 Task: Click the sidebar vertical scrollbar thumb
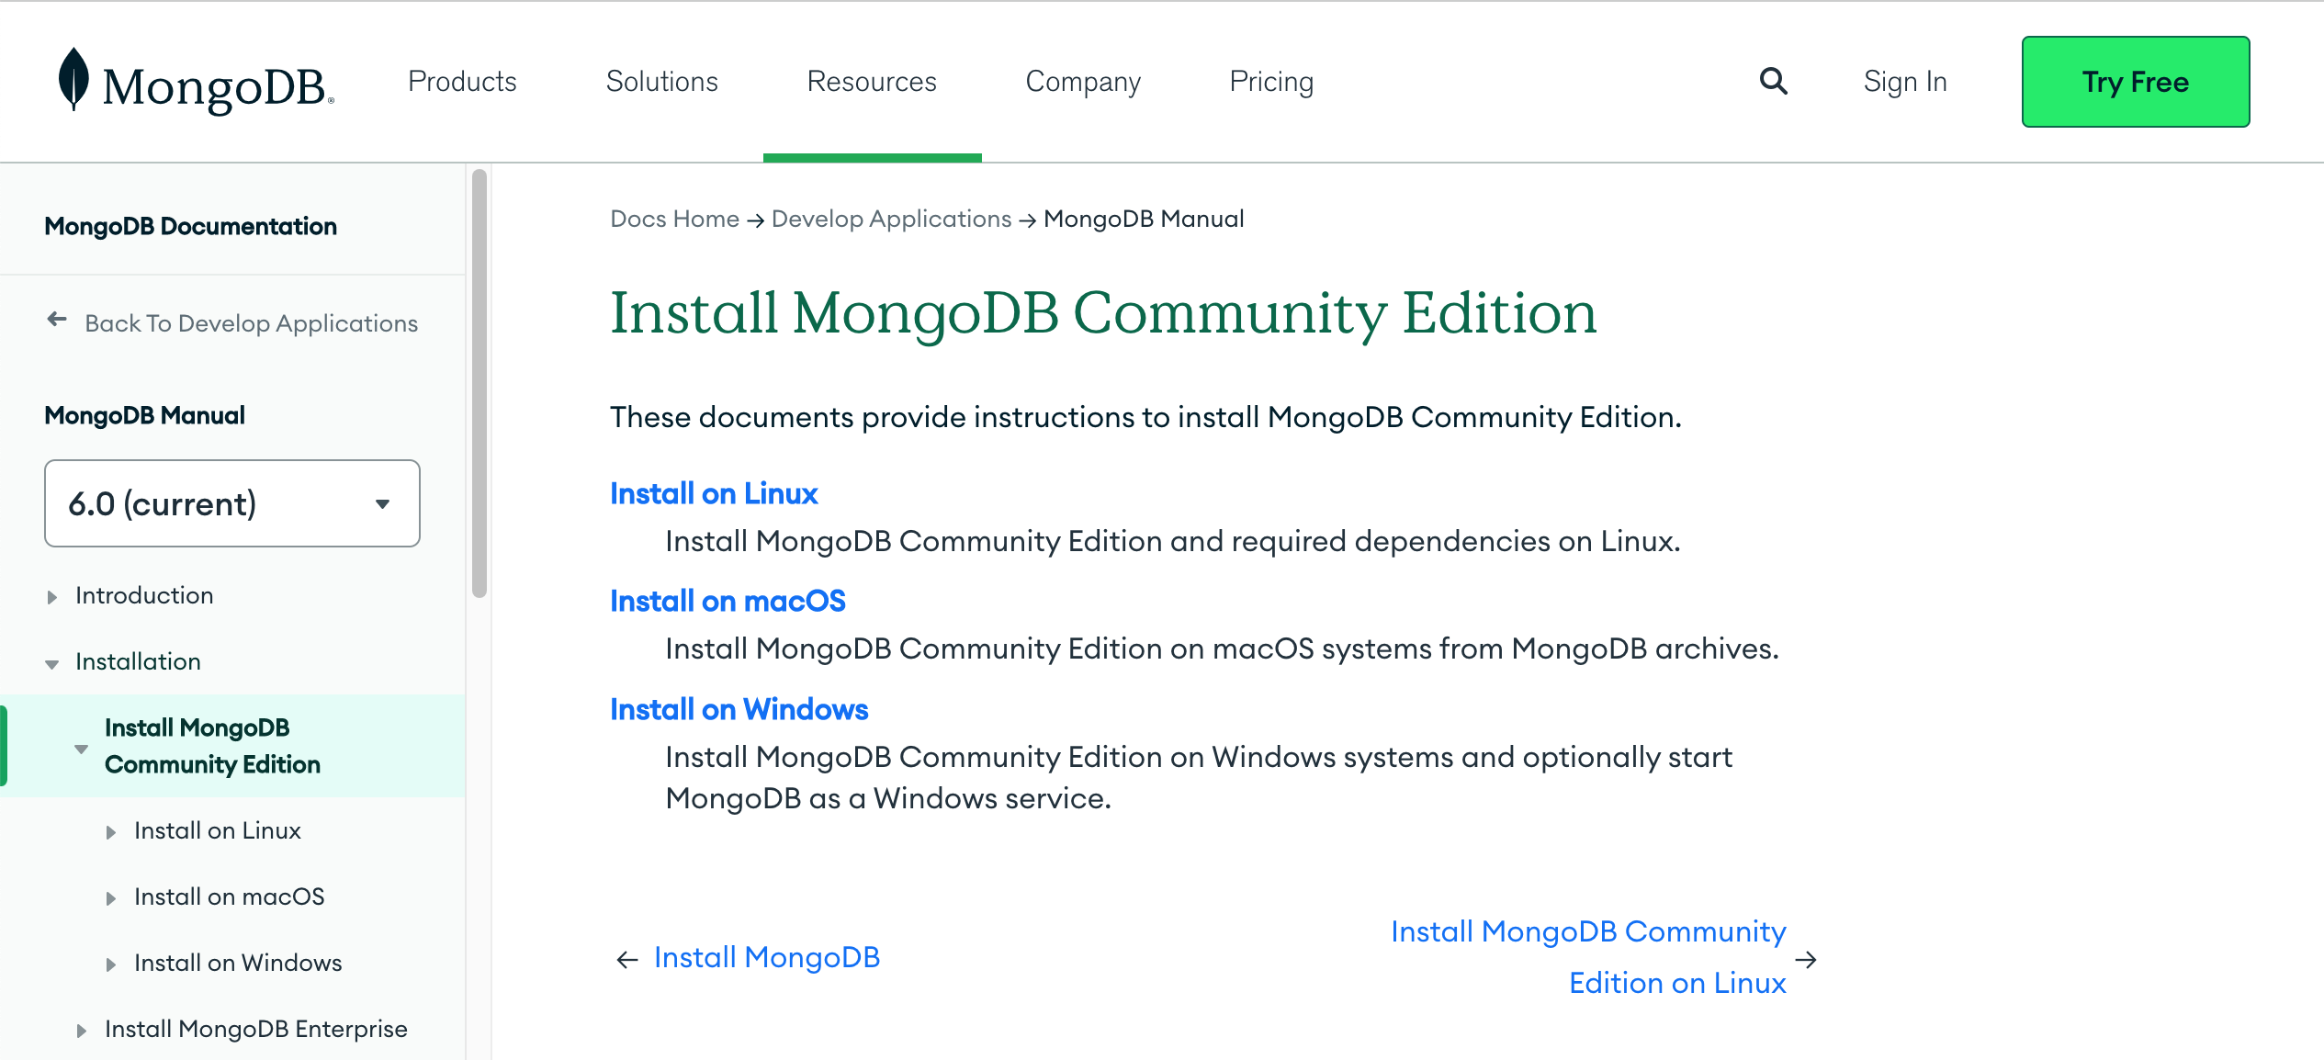(x=479, y=382)
